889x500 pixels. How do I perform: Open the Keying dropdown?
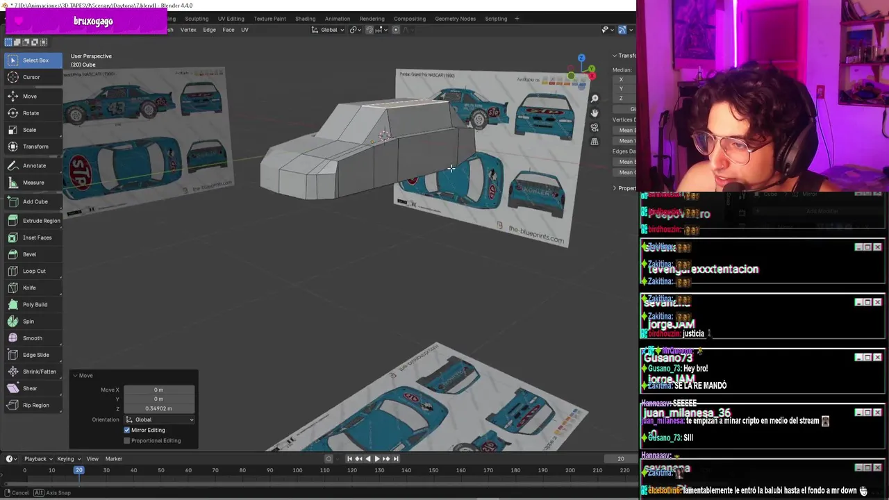(x=68, y=458)
